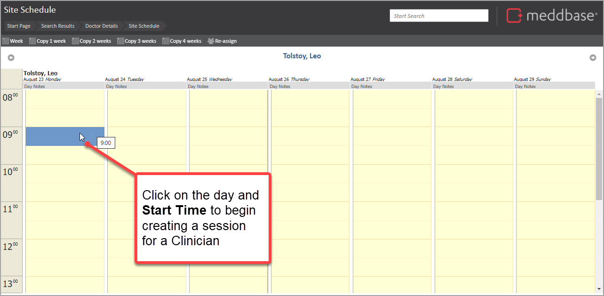Viewport: 604px width, 296px height.
Task: Go back to Search Results breadcrumb
Action: tap(58, 26)
